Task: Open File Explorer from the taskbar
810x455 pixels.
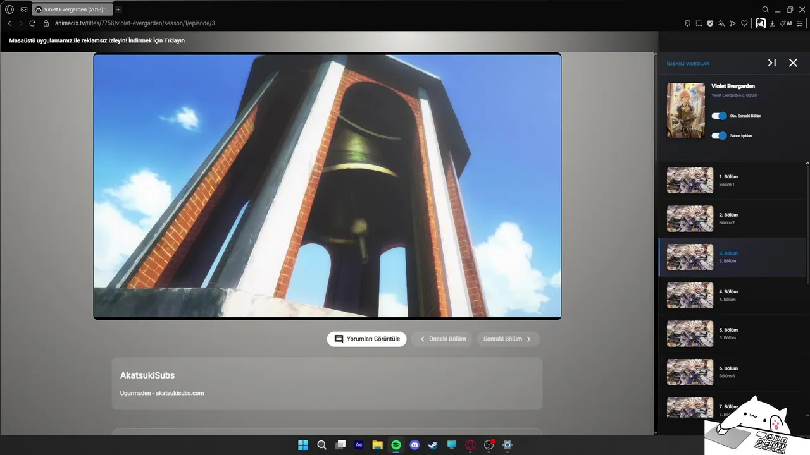Action: point(378,445)
